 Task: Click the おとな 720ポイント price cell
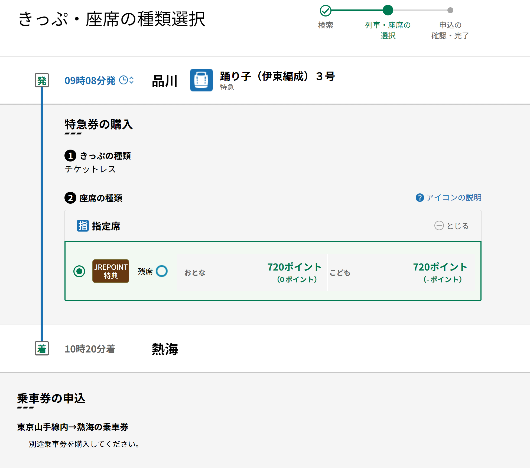click(x=252, y=272)
